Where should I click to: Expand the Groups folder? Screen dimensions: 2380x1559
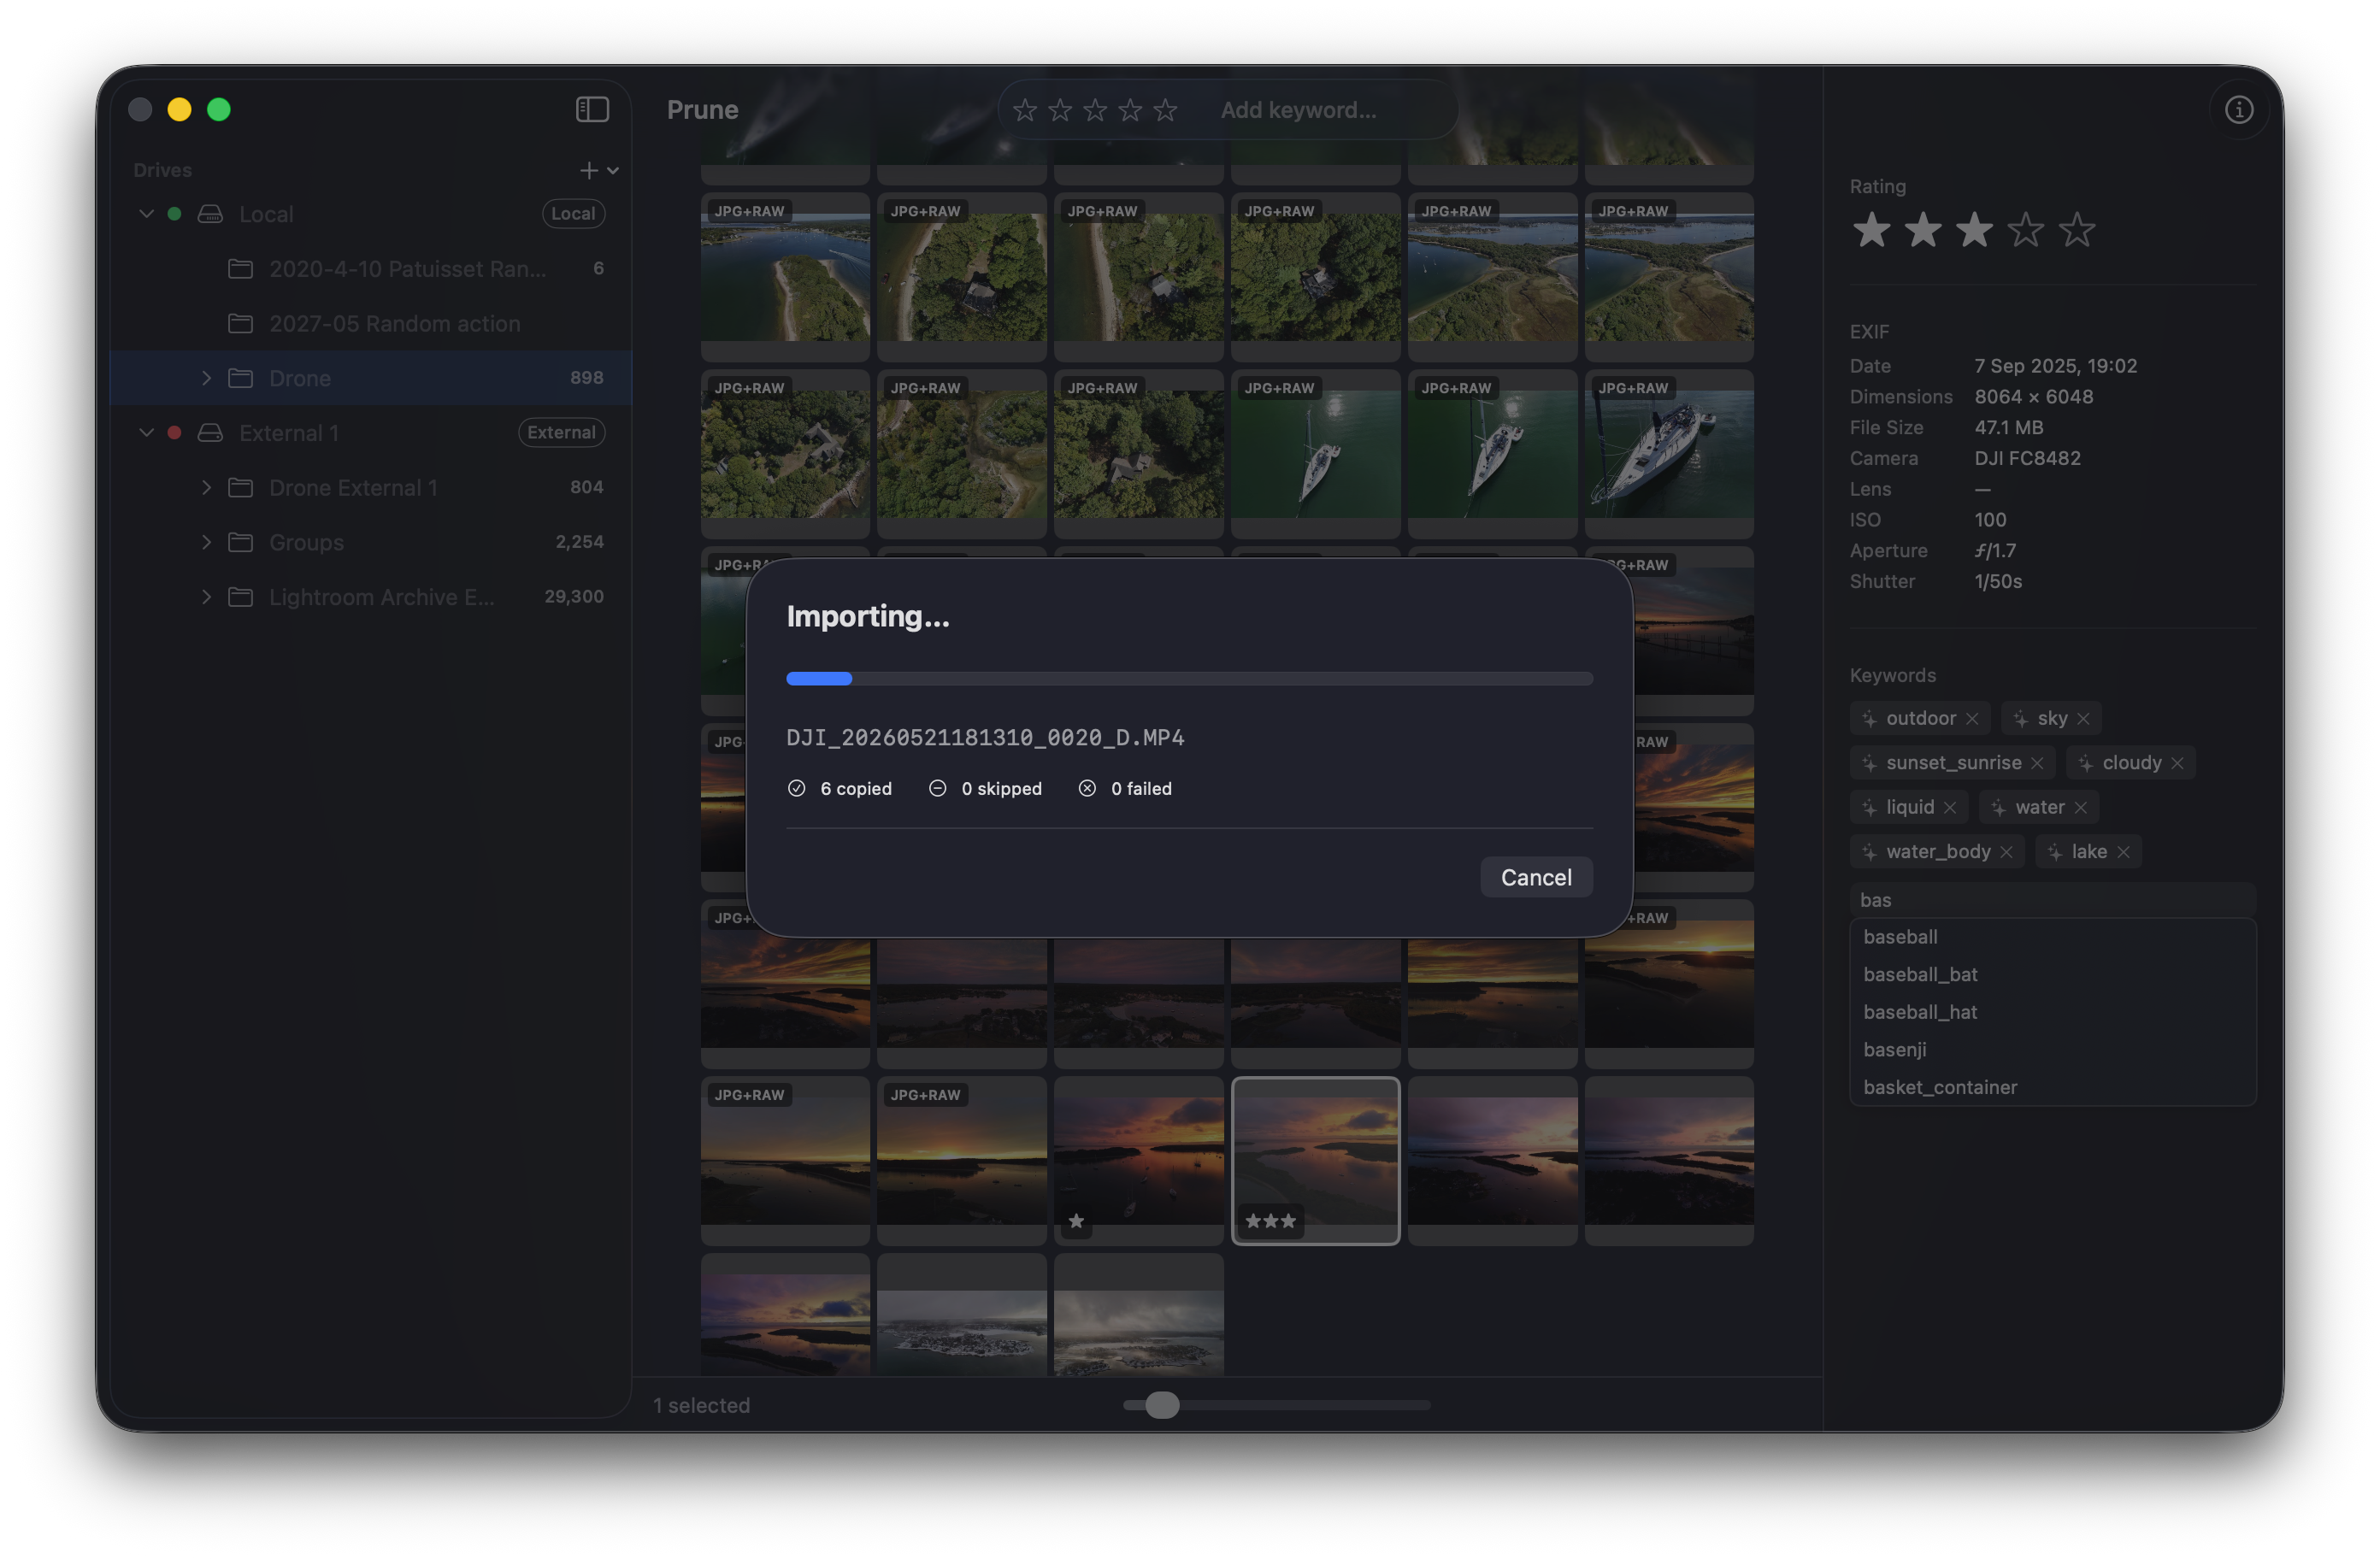coord(206,542)
